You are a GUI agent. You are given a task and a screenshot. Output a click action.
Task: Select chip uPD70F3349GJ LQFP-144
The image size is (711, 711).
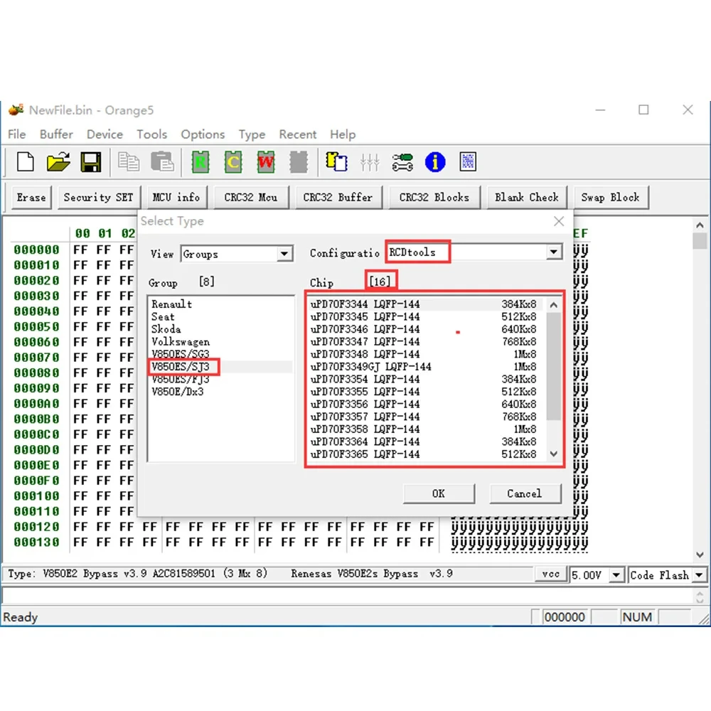coord(424,366)
